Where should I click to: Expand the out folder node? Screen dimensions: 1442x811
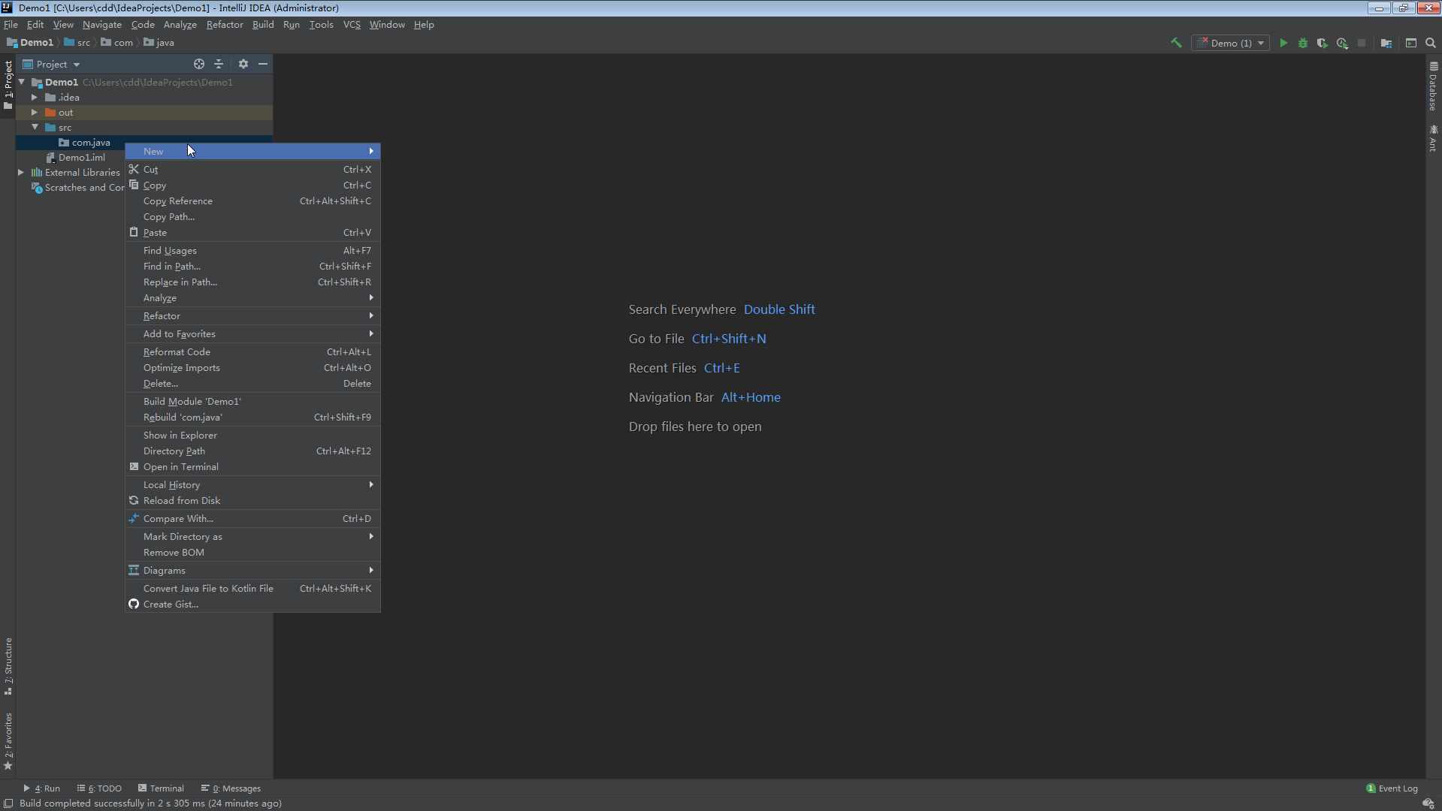[35, 112]
